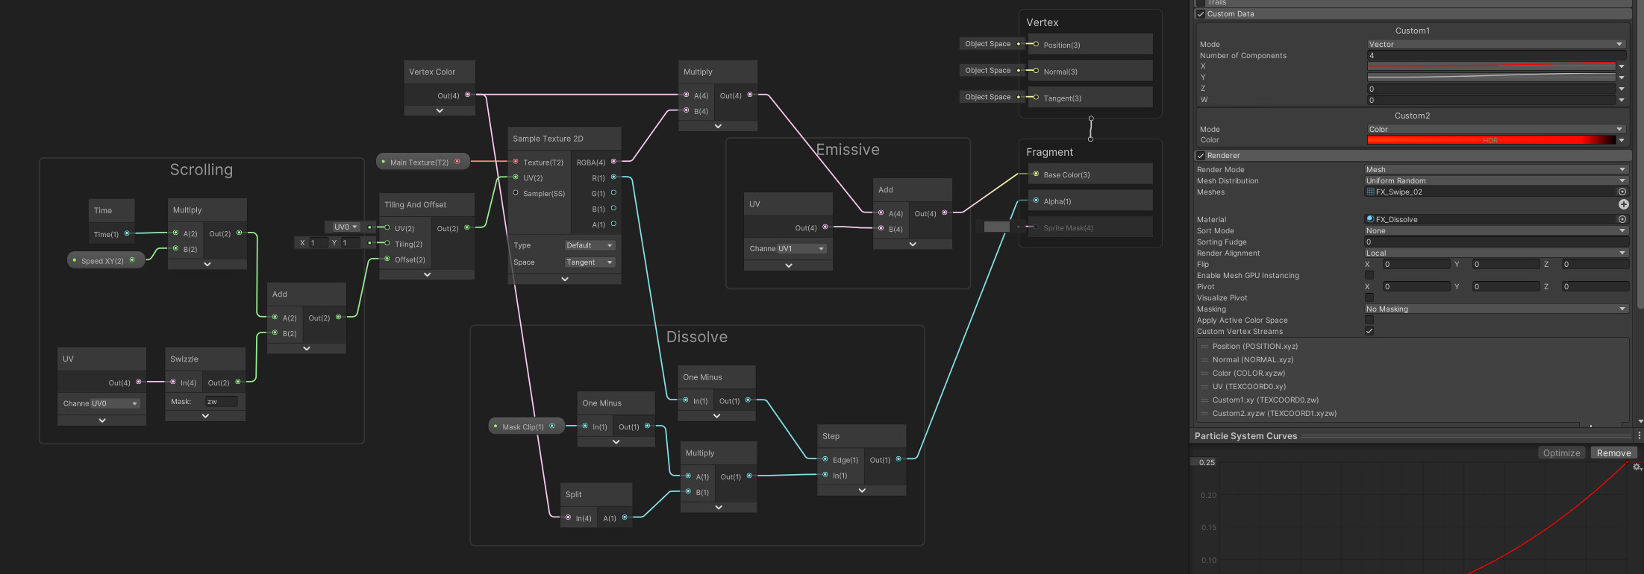Click the Number of Components field
Screen dimensions: 1644x574
tap(1496, 55)
